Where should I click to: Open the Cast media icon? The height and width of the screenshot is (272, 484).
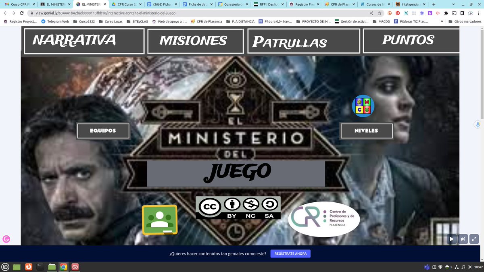pos(454,13)
